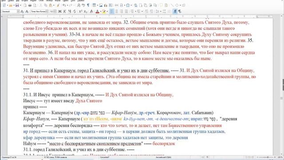Move the zoom slider in the status bar
Viewport: 284px width, 160px height.
(268, 157)
